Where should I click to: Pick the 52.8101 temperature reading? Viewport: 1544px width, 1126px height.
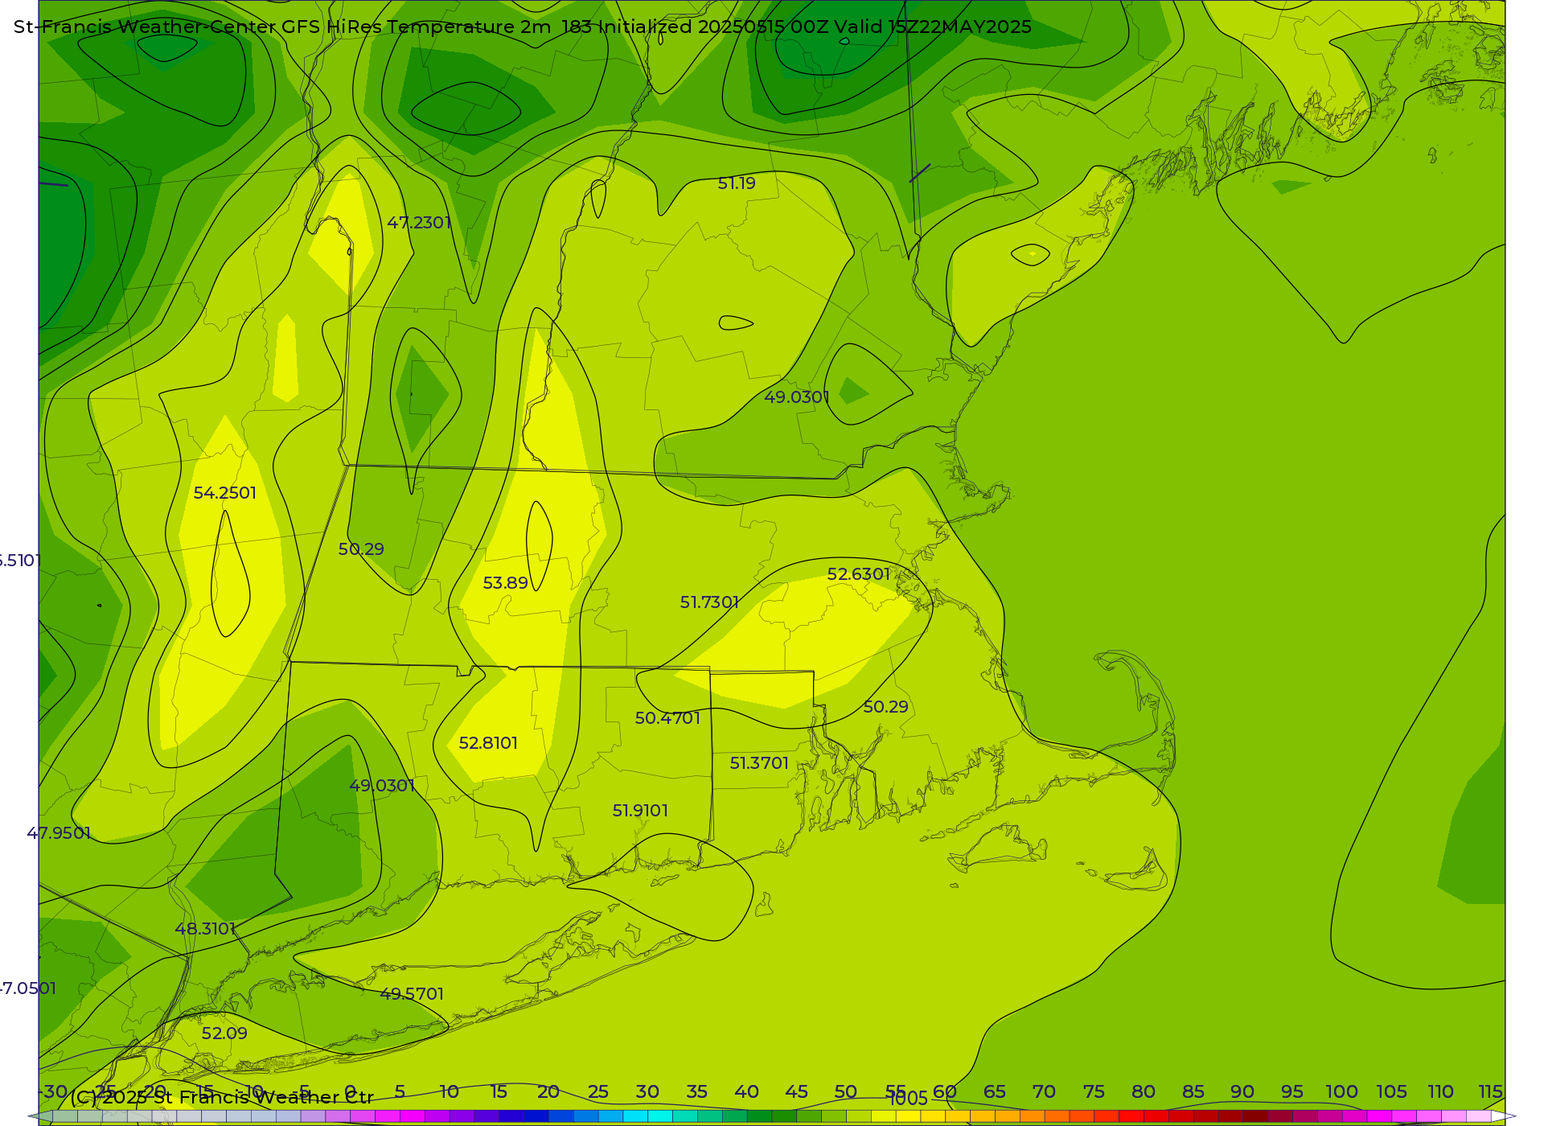pos(488,743)
